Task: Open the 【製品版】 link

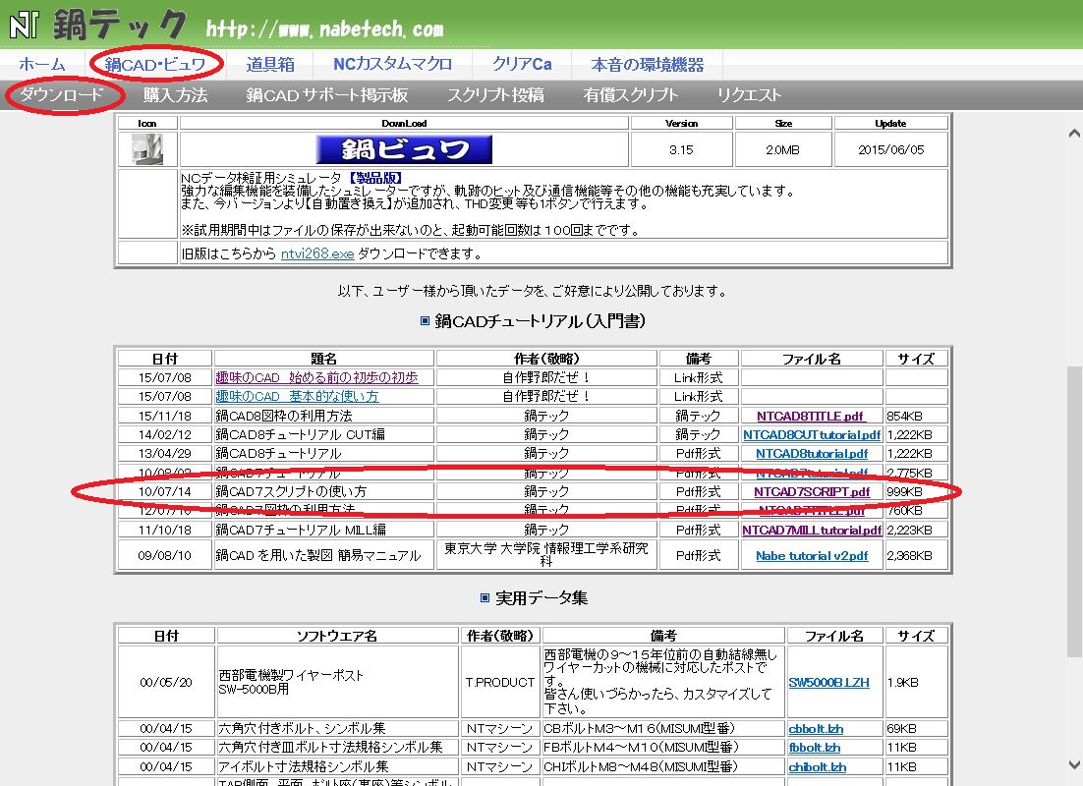Action: coord(374,178)
